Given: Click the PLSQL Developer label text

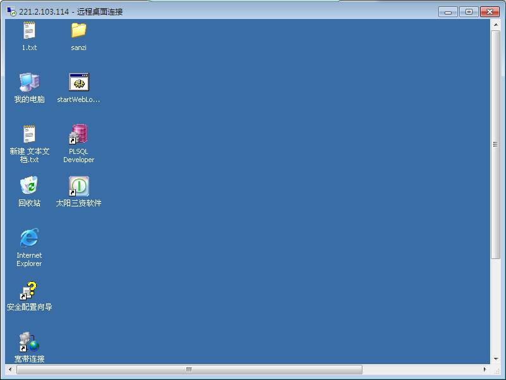Looking at the screenshot, I should point(78,155).
